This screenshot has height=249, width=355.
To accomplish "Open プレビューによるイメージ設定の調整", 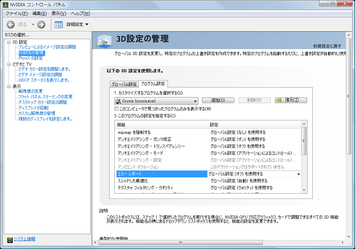I will point(47,47).
